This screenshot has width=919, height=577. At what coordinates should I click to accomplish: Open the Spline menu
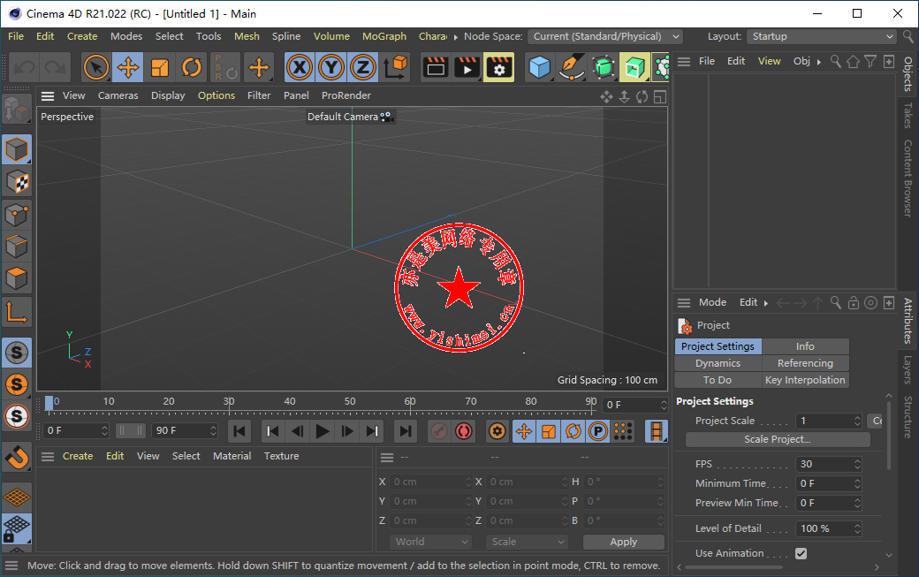[286, 36]
